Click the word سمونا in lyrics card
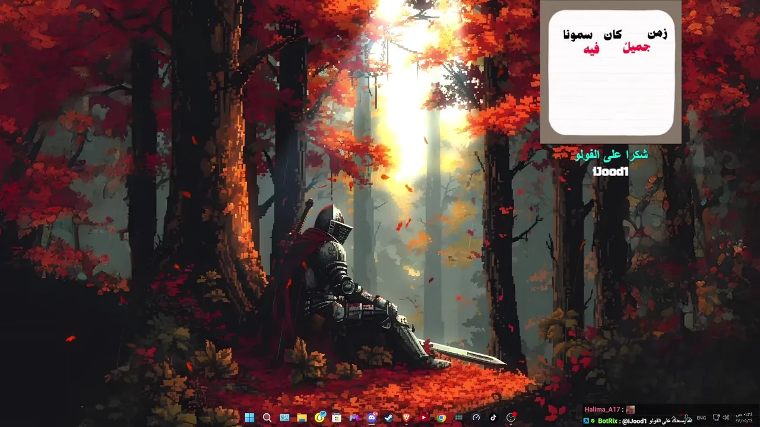The image size is (760, 427). pos(578,34)
